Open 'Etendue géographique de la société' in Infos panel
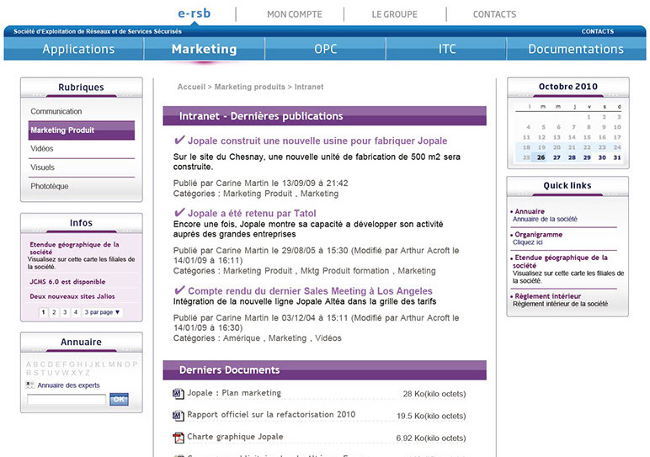The width and height of the screenshot is (650, 457). pyautogui.click(x=74, y=248)
